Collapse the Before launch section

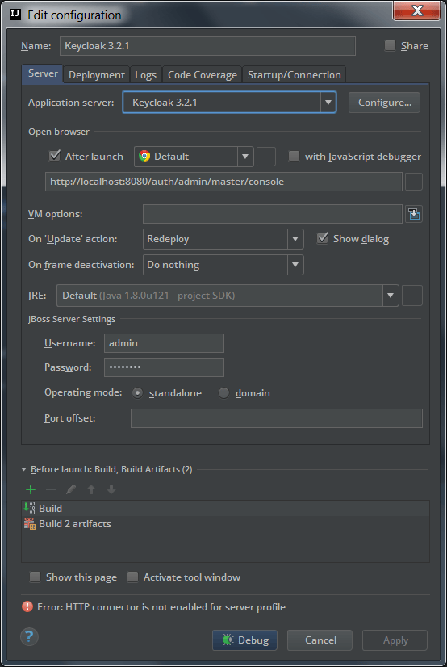tap(23, 470)
